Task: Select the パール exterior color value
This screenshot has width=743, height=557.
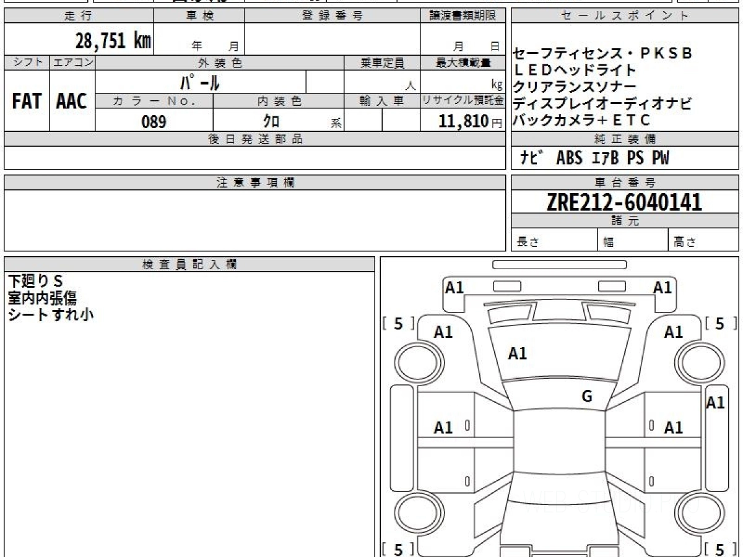Action: [x=200, y=82]
